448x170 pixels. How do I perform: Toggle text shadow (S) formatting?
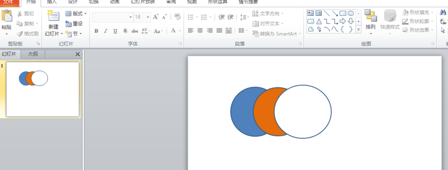125,31
